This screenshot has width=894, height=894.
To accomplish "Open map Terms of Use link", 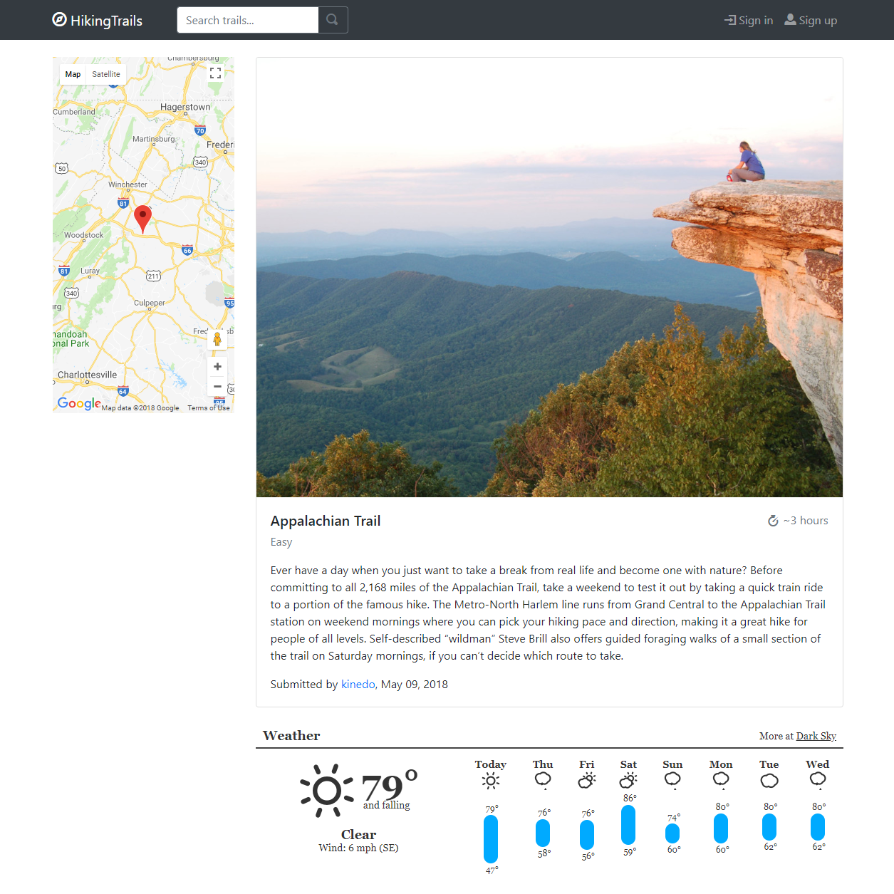I will click(x=209, y=408).
